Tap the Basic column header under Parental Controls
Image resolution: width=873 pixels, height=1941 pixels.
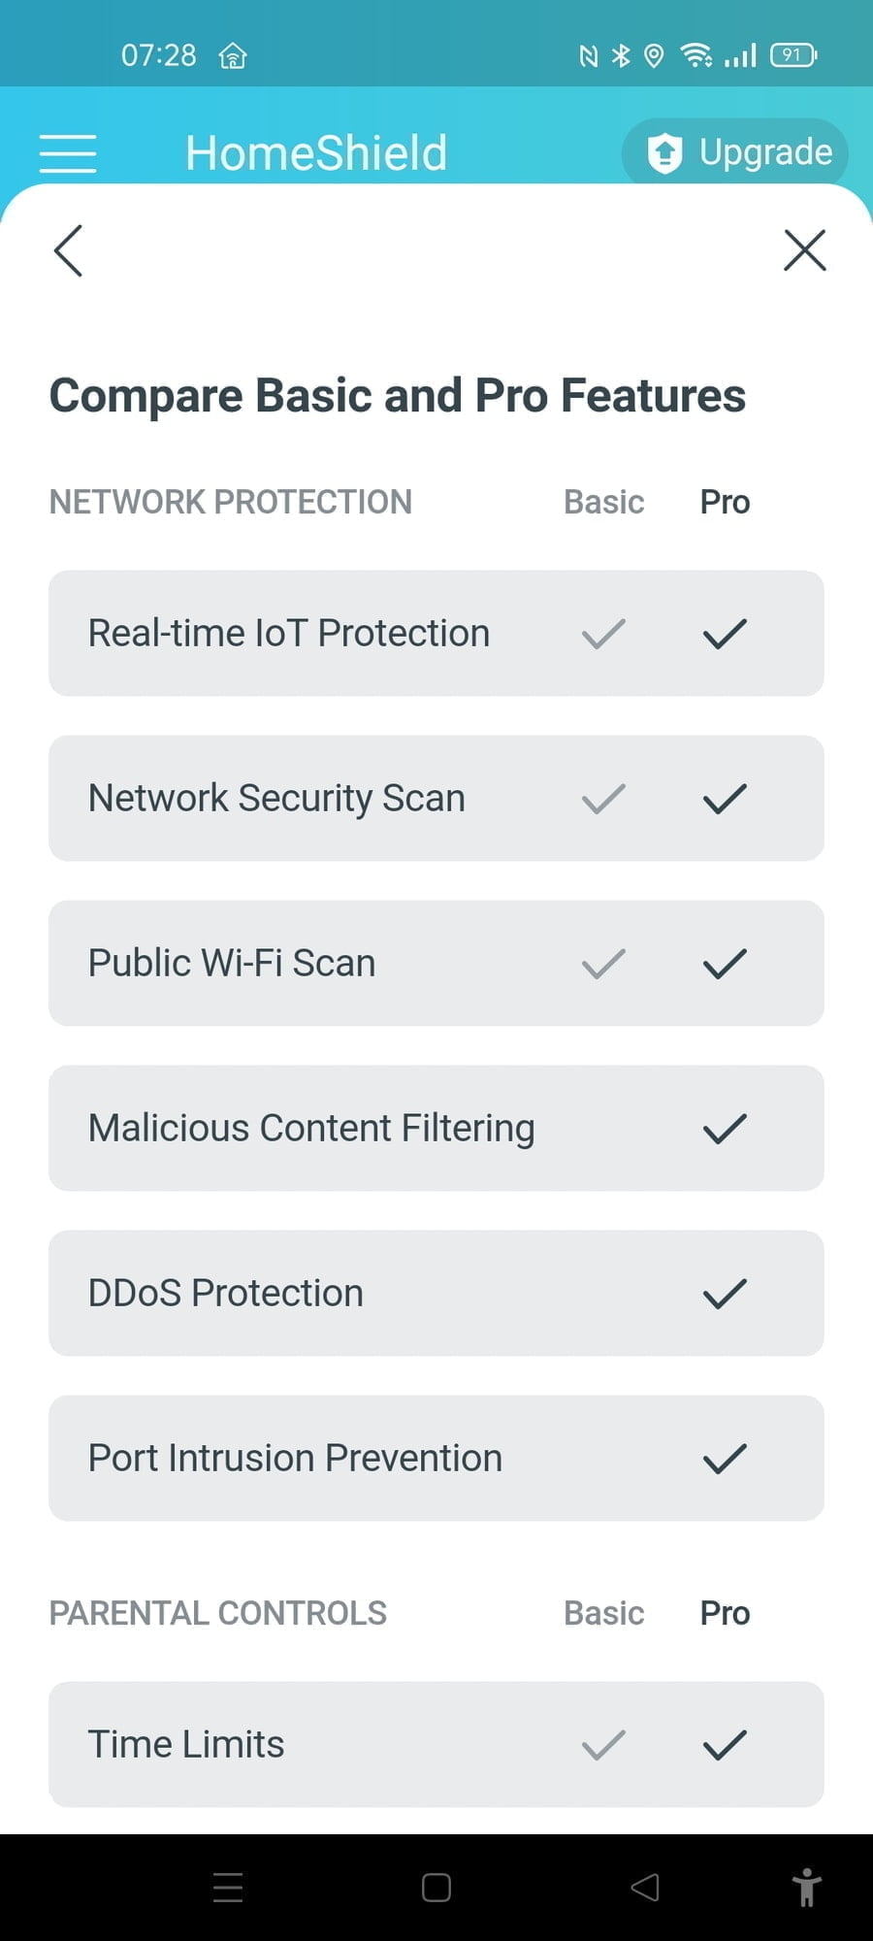(603, 1613)
